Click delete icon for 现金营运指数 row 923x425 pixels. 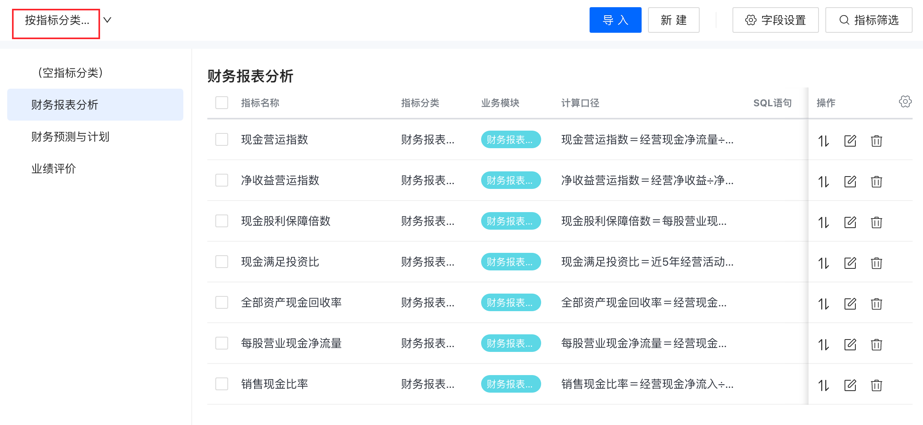pos(877,141)
